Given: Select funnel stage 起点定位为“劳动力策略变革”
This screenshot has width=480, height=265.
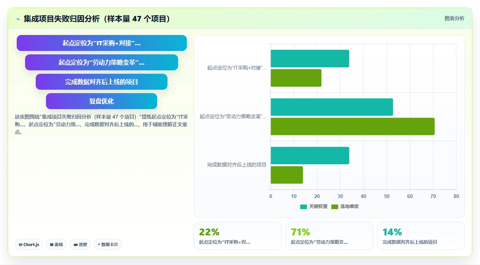Looking at the screenshot, I should [101, 62].
